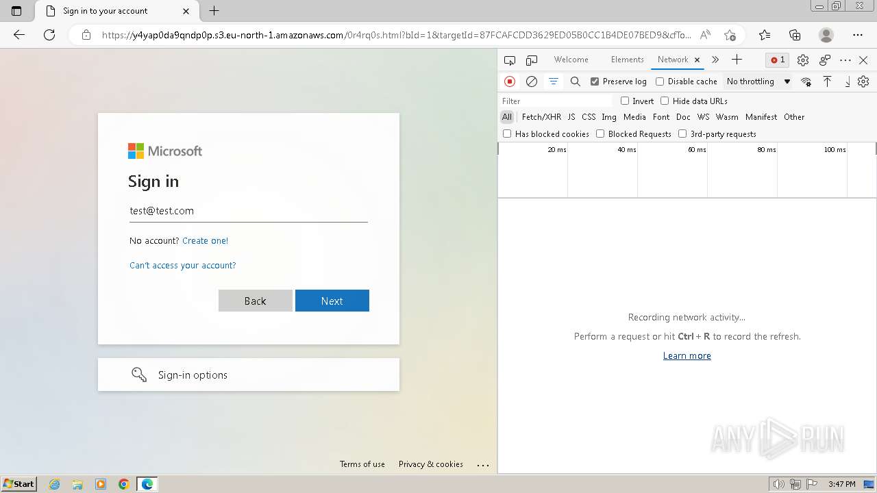Open the No throttling dropdown
The image size is (877, 493).
click(758, 81)
